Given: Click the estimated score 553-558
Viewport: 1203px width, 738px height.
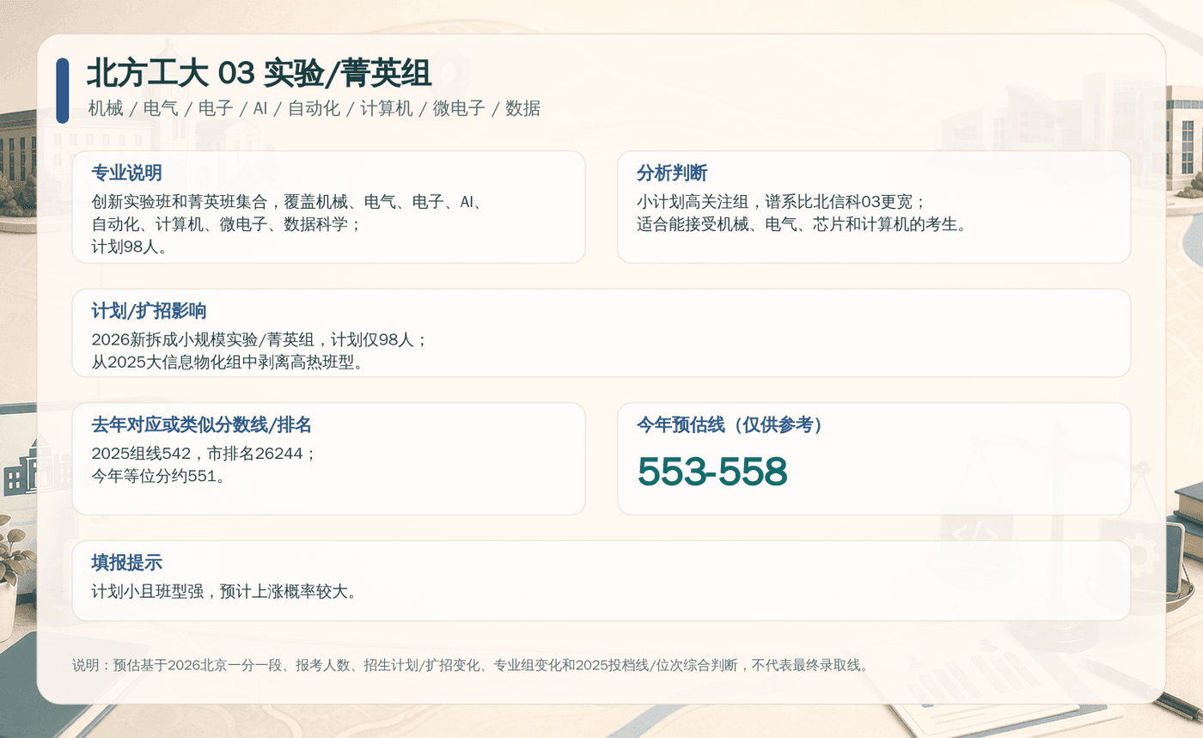Looking at the screenshot, I should click(712, 471).
